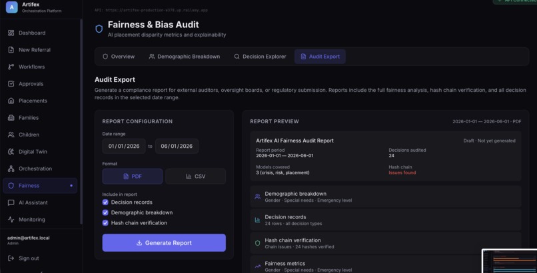
Task: Click the Digital Twin sidebar label
Action: coord(33,152)
